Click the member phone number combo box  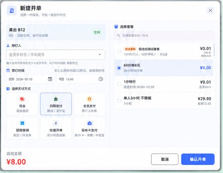coord(56,55)
